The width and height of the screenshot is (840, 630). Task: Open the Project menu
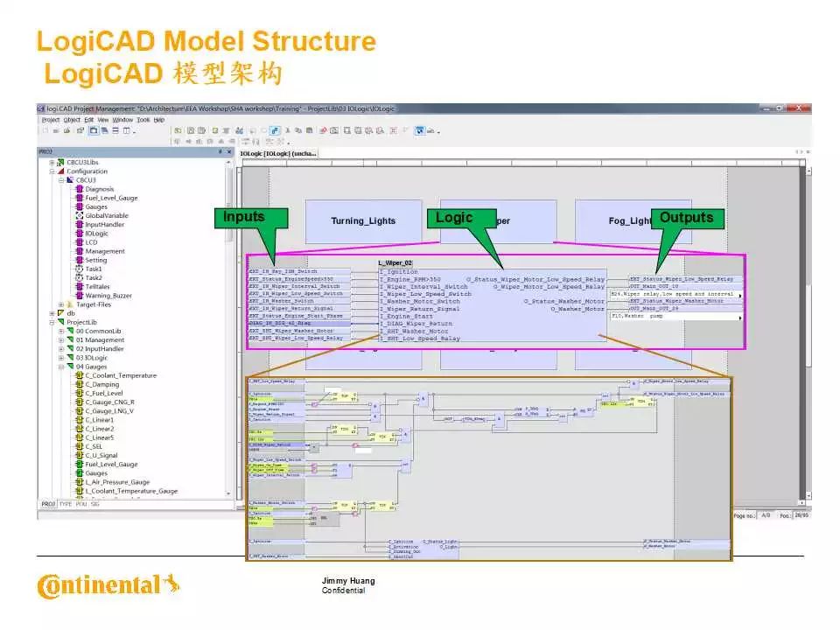click(50, 120)
